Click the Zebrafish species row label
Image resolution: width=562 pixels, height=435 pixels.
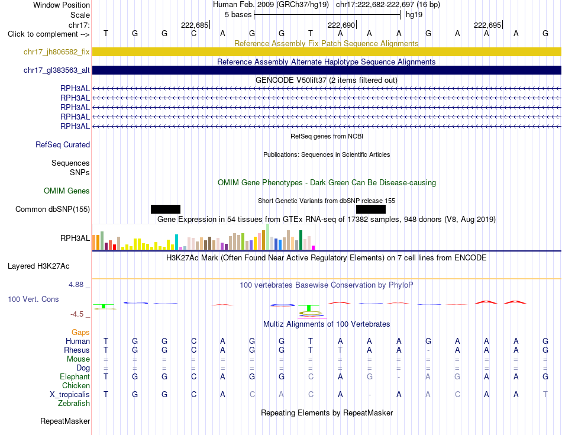(74, 404)
